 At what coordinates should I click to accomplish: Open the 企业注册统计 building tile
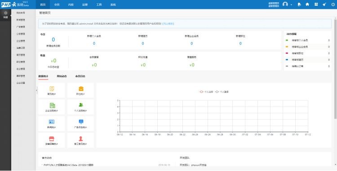pyautogui.click(x=52, y=107)
